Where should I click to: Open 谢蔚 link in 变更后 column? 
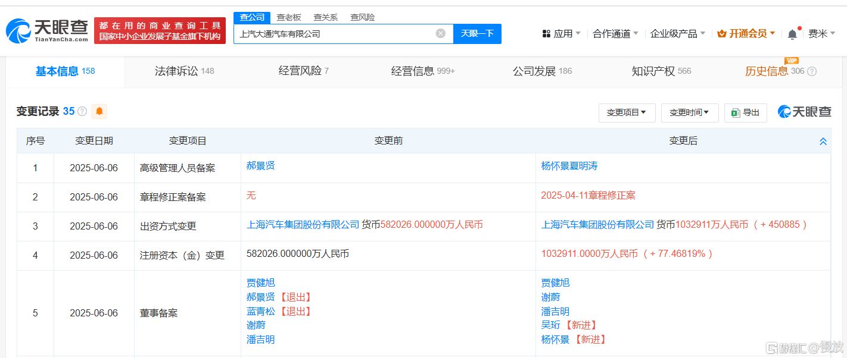click(x=550, y=297)
